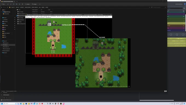186x105 pixels.
Task: Open File Explorer from the taskbar
Action: pyautogui.click(x=24, y=104)
